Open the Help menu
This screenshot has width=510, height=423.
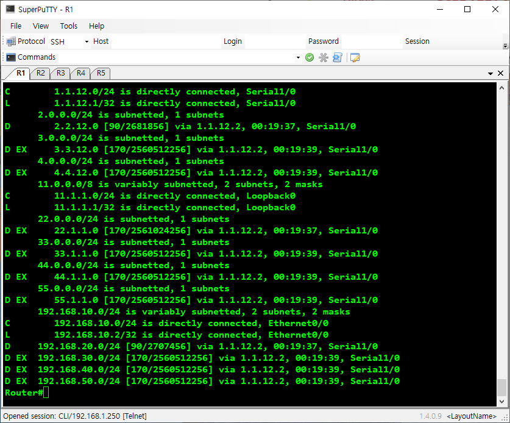97,26
